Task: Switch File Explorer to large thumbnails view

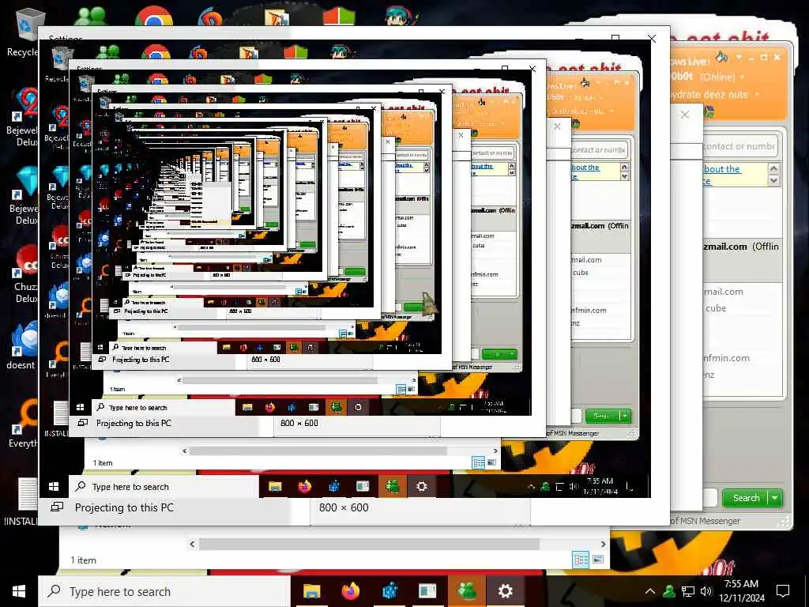Action: tap(598, 560)
